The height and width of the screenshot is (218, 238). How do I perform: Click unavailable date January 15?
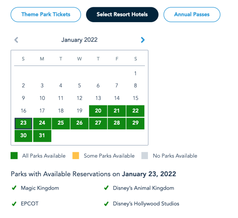(136, 98)
